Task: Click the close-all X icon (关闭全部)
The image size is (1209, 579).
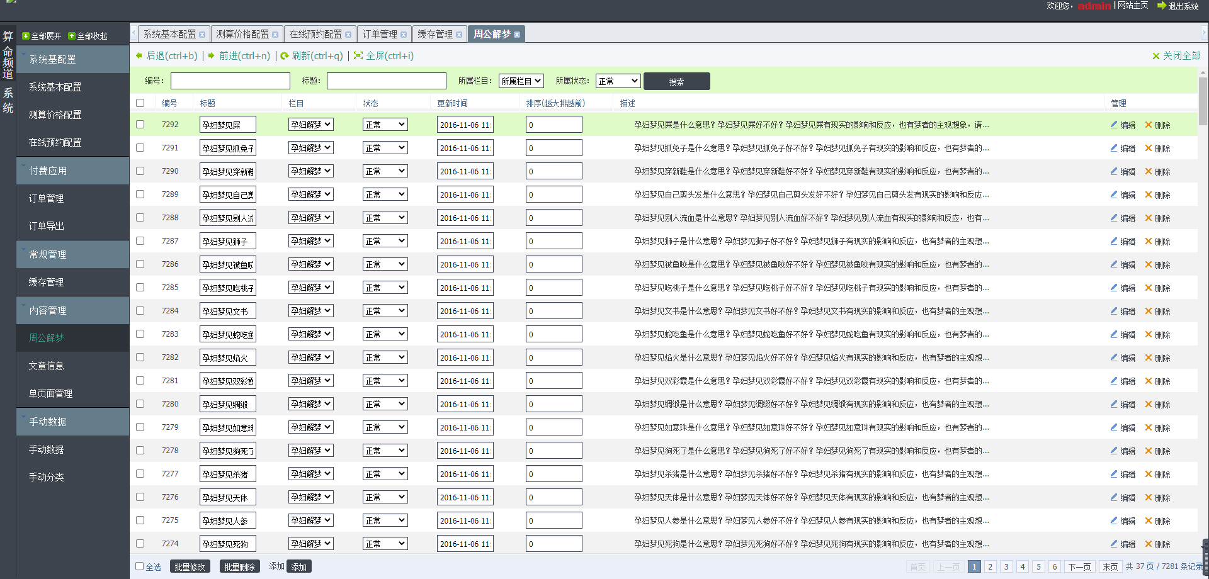Action: click(1156, 56)
